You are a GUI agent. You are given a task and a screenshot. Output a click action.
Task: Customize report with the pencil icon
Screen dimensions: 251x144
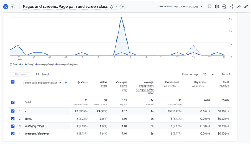(x=246, y=7)
